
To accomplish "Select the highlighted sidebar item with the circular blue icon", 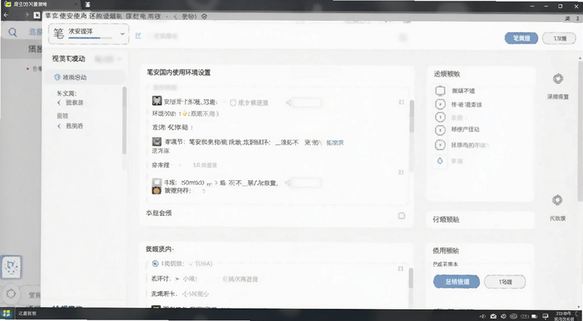I will point(84,77).
